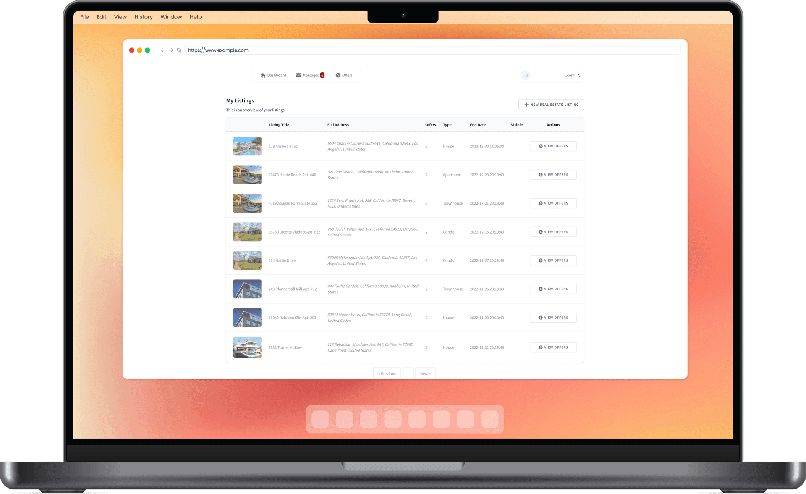806x494 pixels.
Task: Click the browser forward arrow
Action: click(x=171, y=50)
